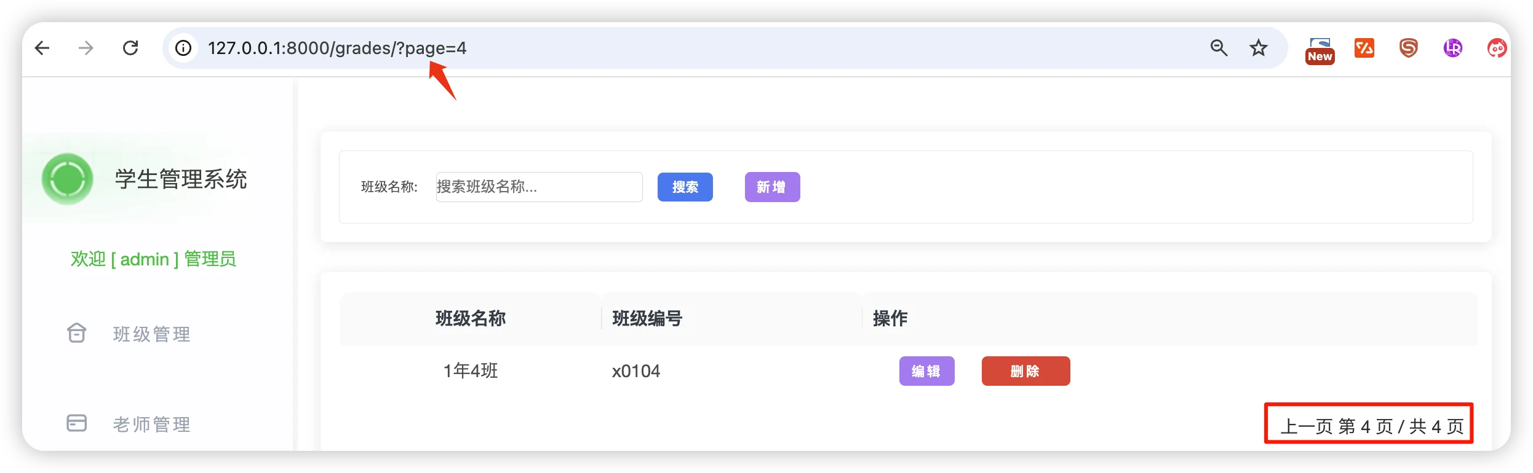1533x473 pixels.
Task: Click the blue 搜索 button
Action: [685, 187]
